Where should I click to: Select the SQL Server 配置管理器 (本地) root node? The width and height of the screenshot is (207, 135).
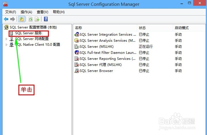(x=33, y=27)
